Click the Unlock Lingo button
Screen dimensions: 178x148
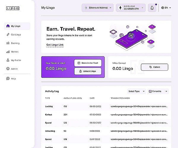[x=88, y=71]
